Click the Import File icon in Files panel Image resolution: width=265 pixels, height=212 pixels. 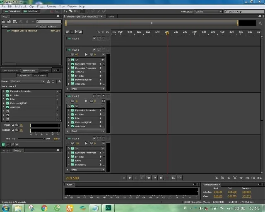click(9, 22)
